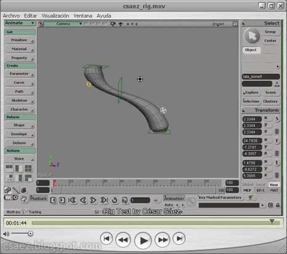Open the Archivo menu
287x254 pixels.
click(x=11, y=16)
